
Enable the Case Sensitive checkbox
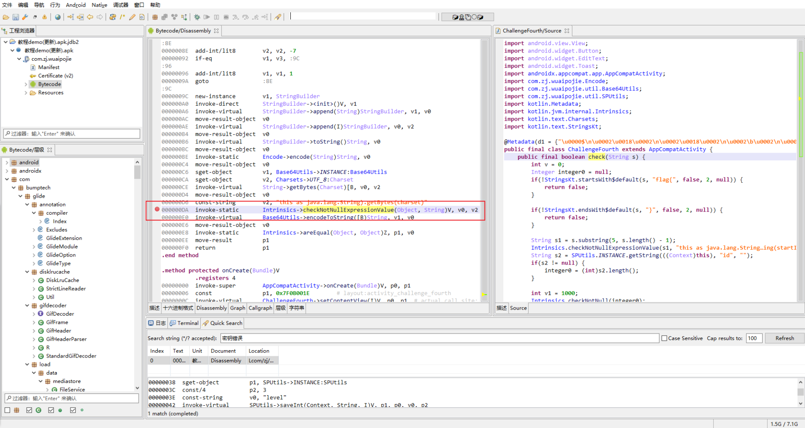pyautogui.click(x=664, y=338)
